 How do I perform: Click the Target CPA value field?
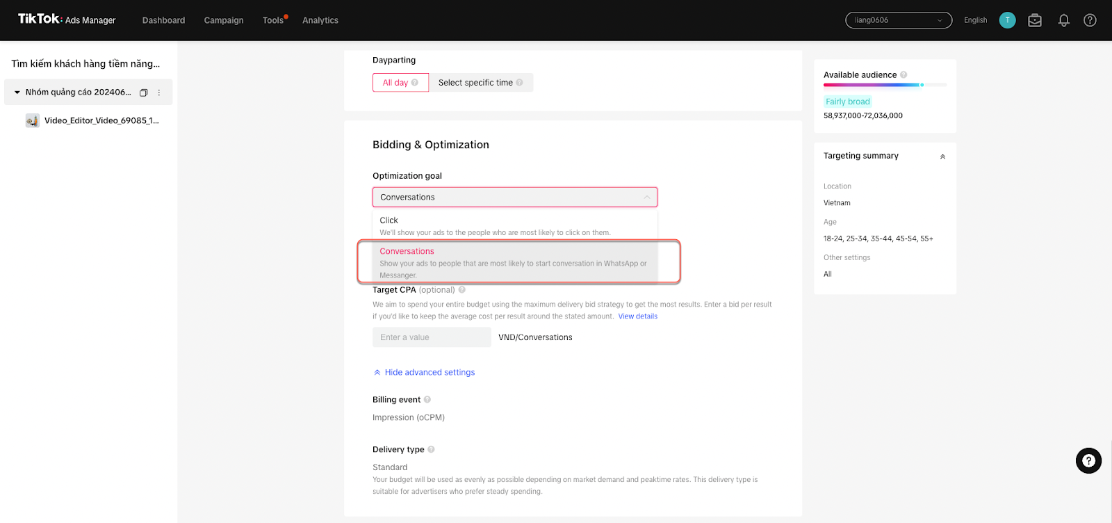click(x=432, y=337)
